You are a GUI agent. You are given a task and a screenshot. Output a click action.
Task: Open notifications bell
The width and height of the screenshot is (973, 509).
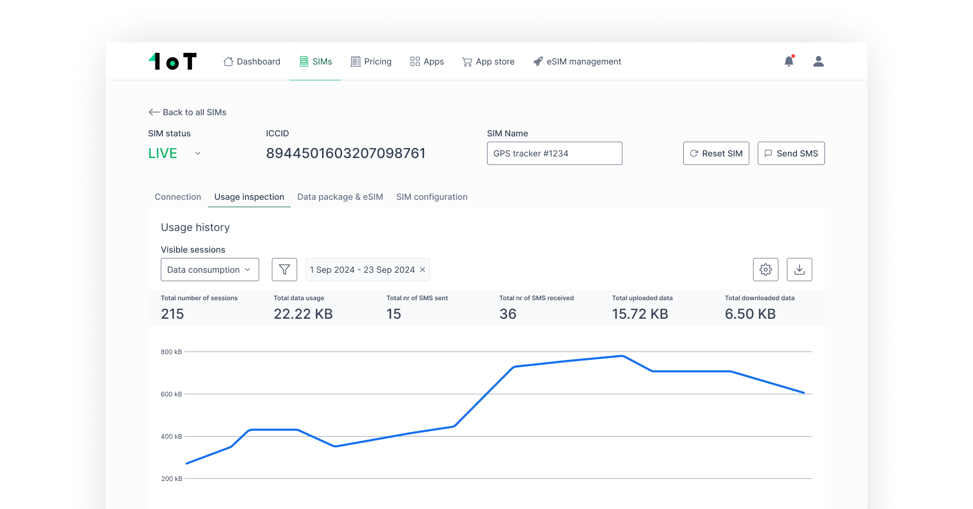789,61
